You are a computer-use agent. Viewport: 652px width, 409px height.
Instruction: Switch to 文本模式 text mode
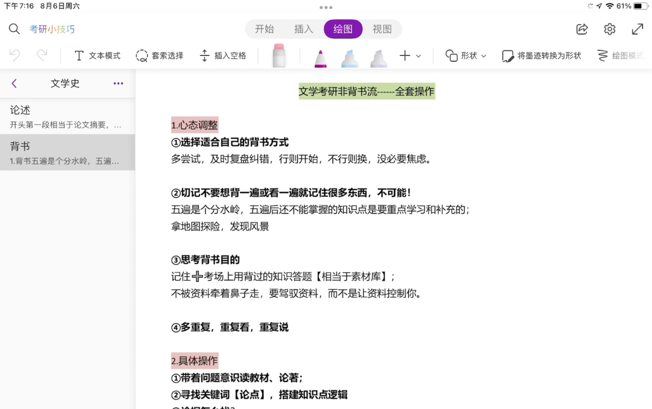click(97, 56)
